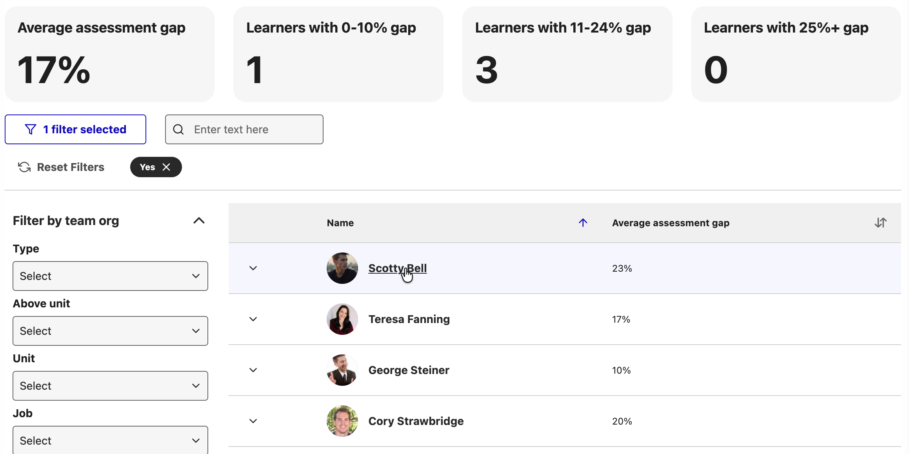The image size is (909, 454).
Task: Expand George Steiner's row chevron
Action: coord(253,370)
